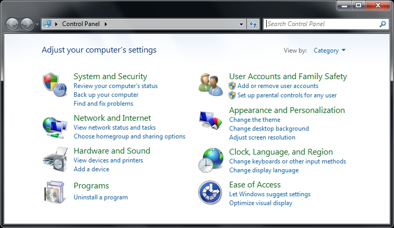The image size is (394, 228).
Task: Click View network status and tasks
Action: 115,128
